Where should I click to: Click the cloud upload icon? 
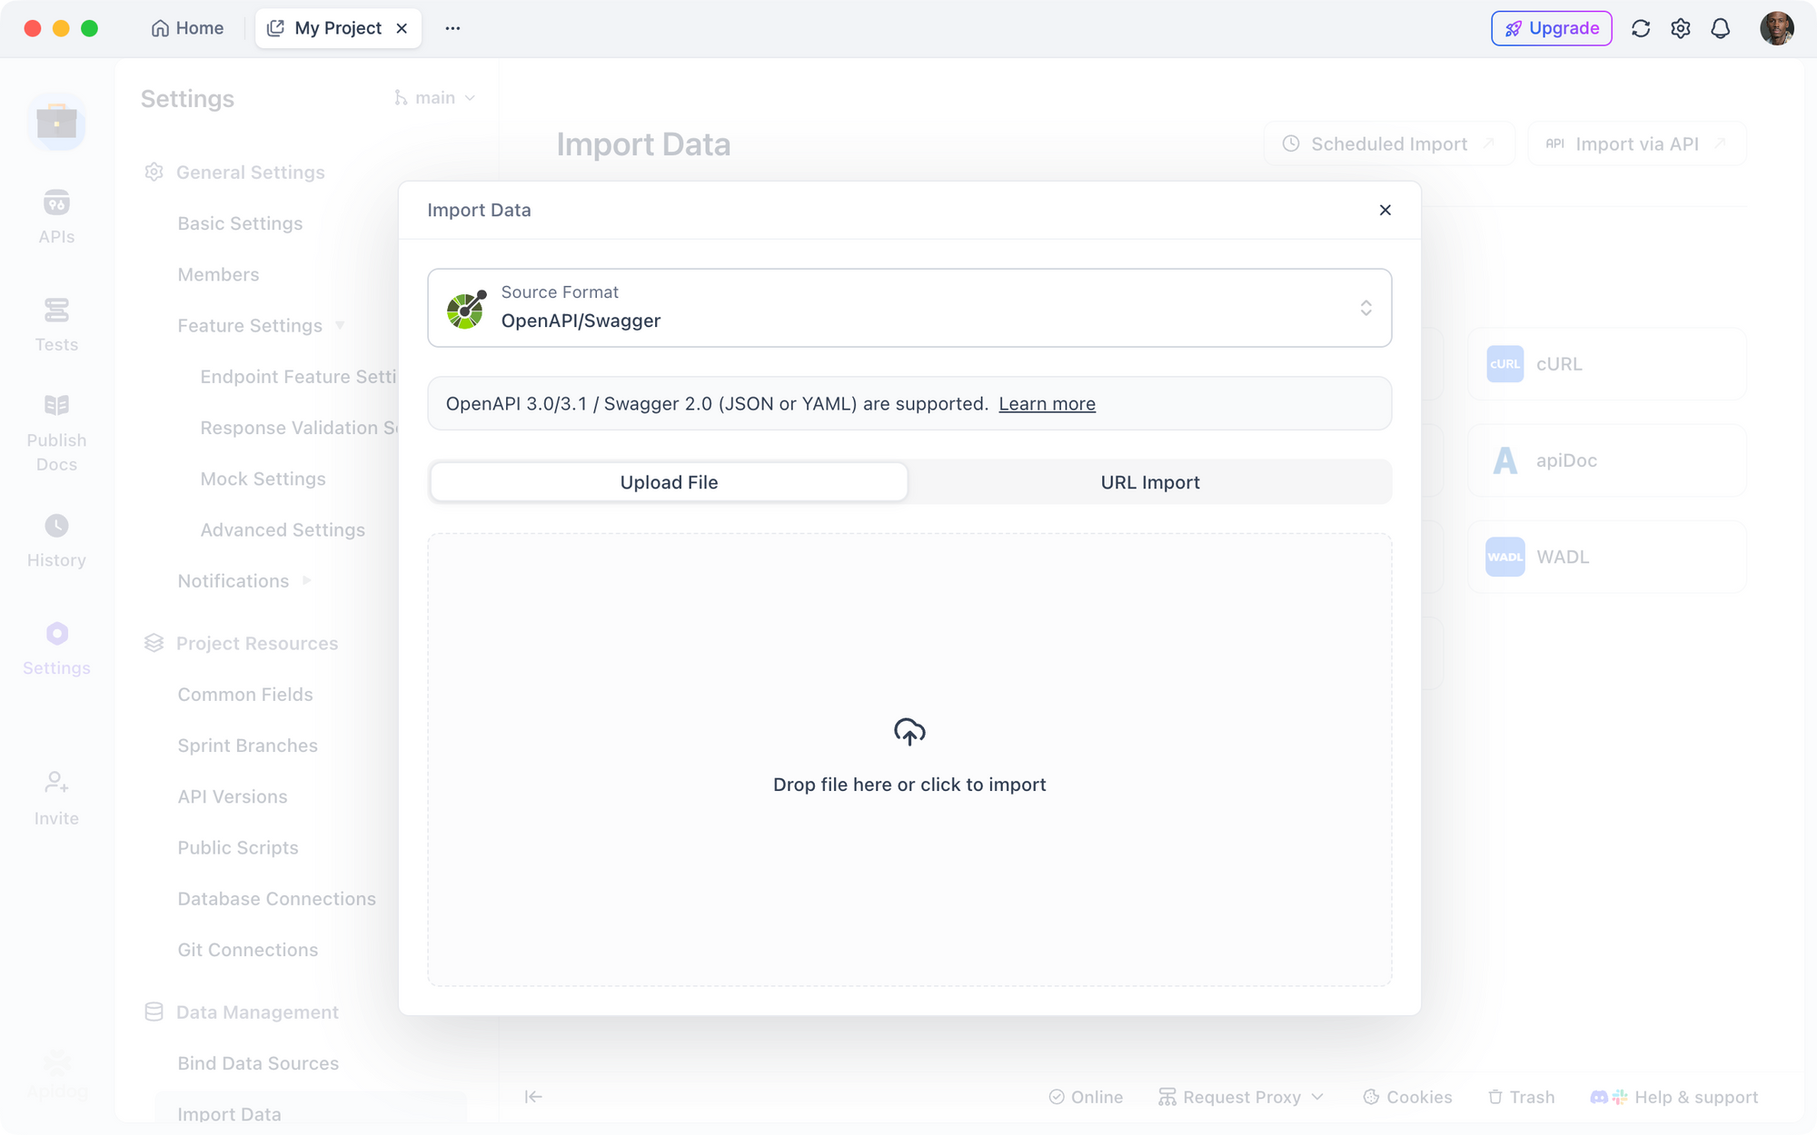tap(909, 732)
